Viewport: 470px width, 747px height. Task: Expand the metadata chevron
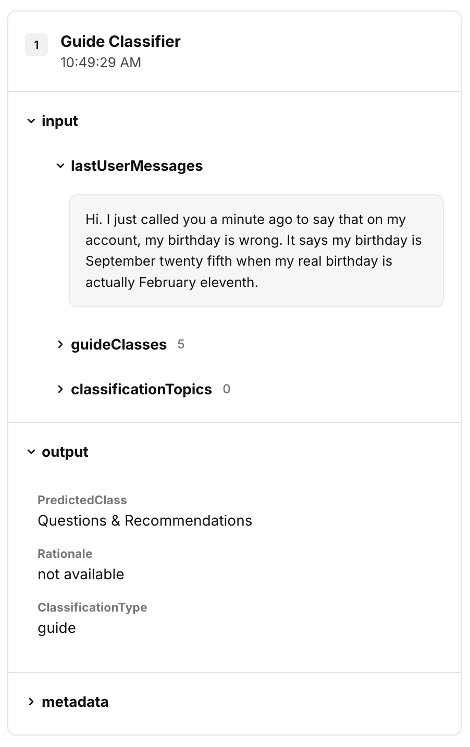coord(31,702)
